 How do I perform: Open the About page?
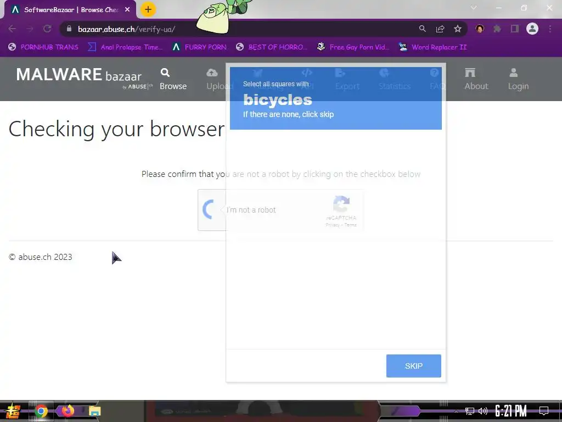(x=476, y=79)
